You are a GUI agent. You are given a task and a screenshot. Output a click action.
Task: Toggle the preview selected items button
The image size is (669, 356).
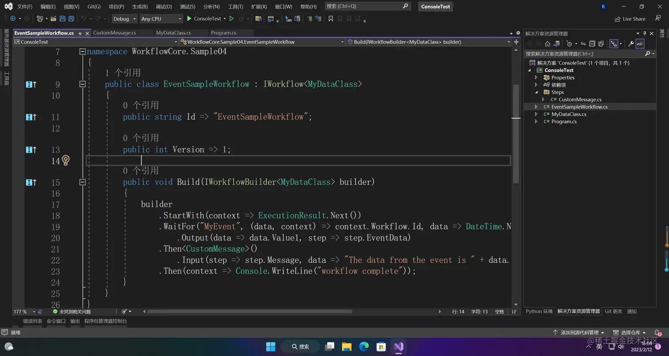pyautogui.click(x=640, y=44)
